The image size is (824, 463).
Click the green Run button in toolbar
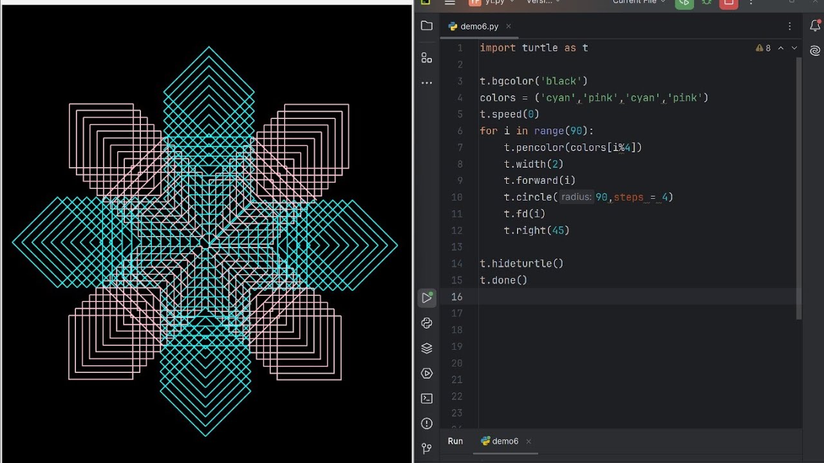point(684,3)
